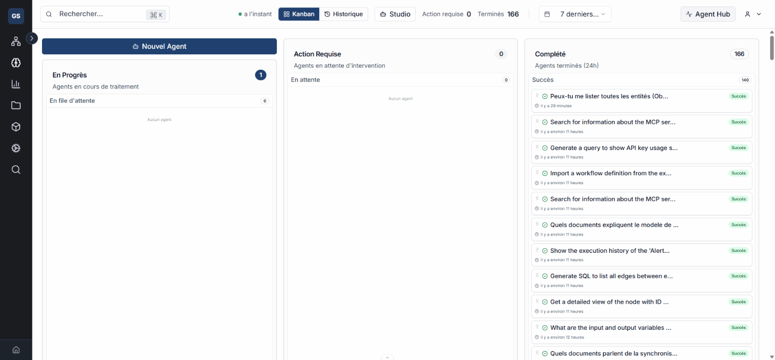Open the gear settings sidebar icon
Screen dimensions: 775x360
pyautogui.click(x=16, y=148)
